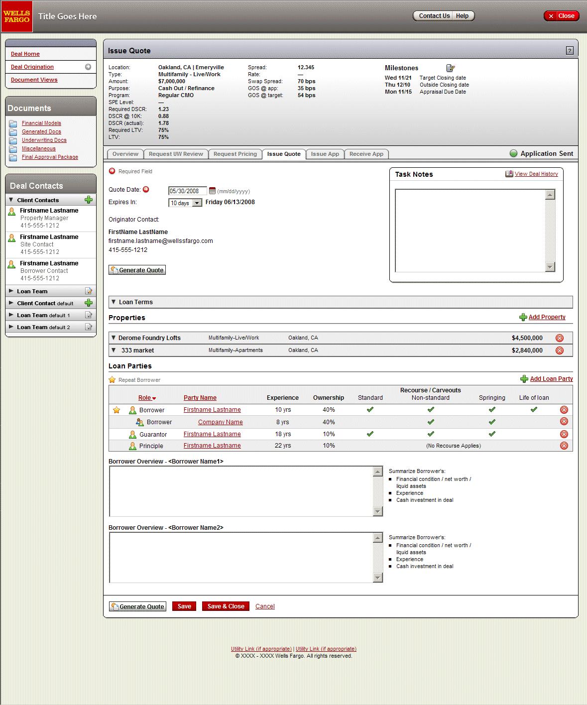
Task: Switch to the Request Pricing tab
Action: click(x=235, y=154)
